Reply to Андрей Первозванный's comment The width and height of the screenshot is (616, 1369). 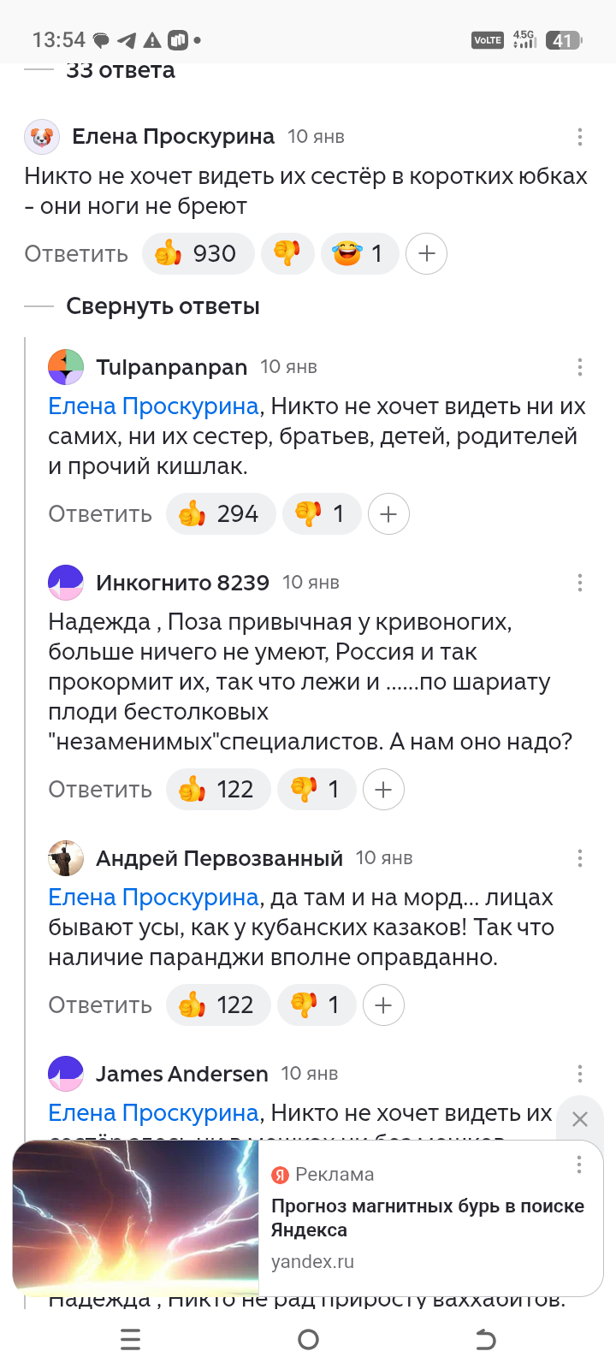tap(100, 1005)
